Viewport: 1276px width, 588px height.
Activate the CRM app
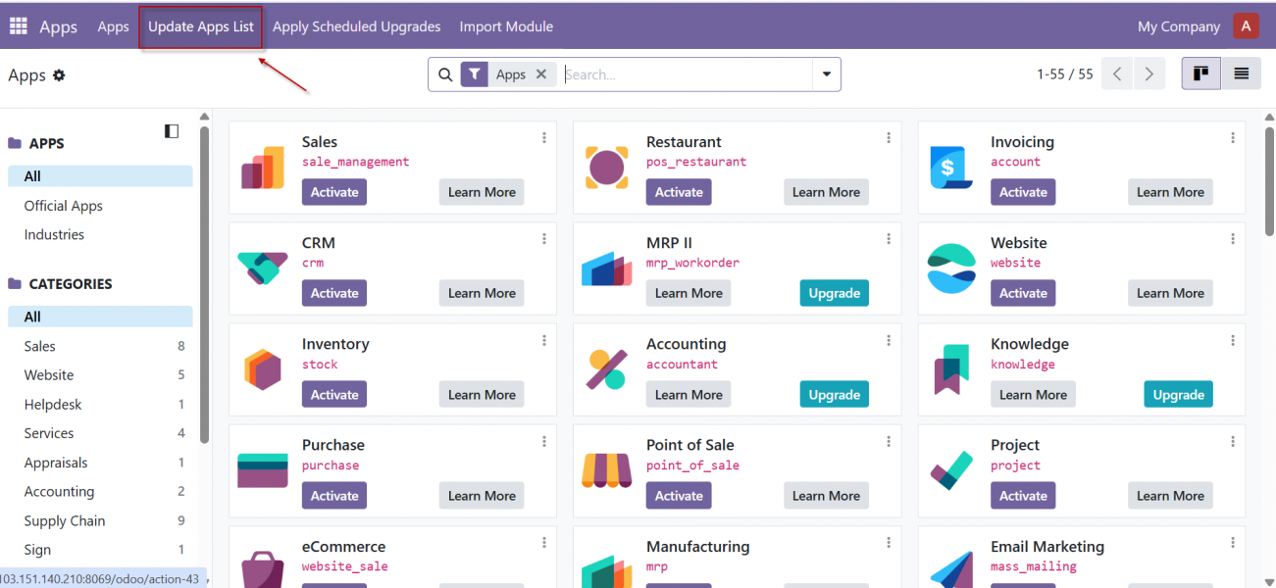coord(334,293)
